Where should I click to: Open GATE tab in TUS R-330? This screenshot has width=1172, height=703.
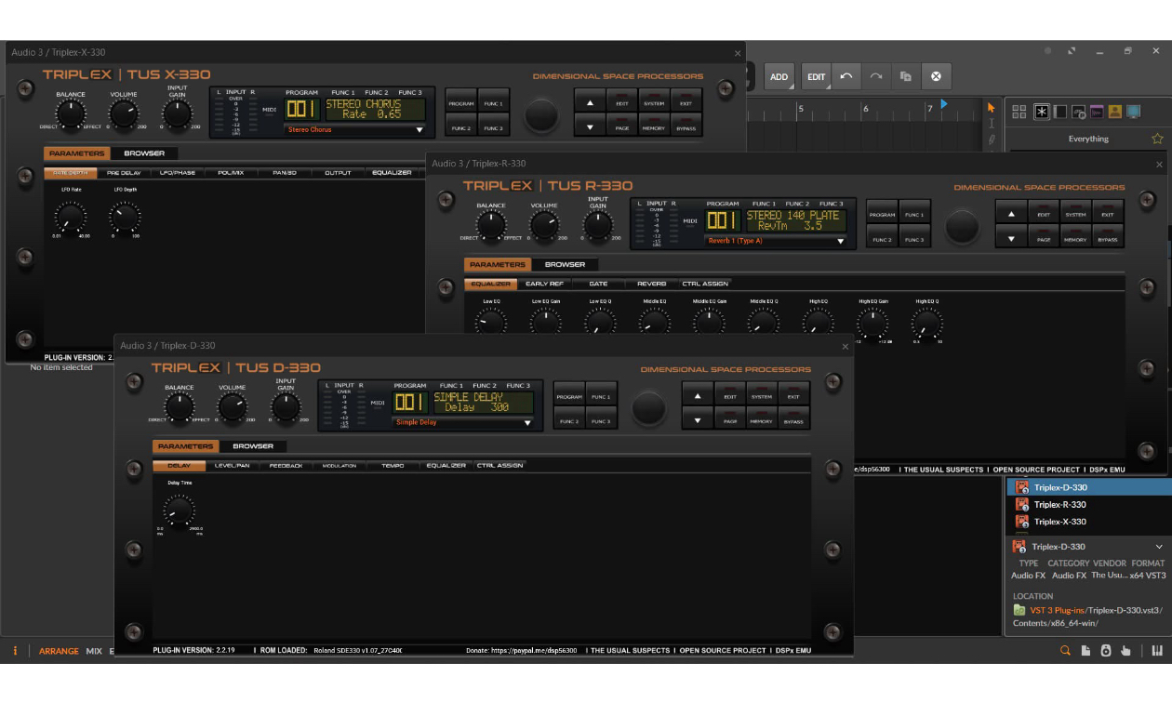[598, 284]
